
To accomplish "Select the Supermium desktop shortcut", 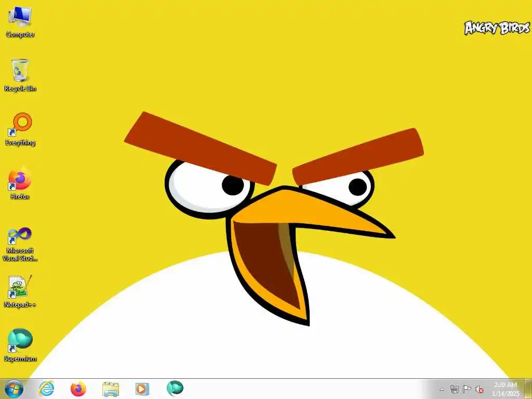I will coord(20,345).
